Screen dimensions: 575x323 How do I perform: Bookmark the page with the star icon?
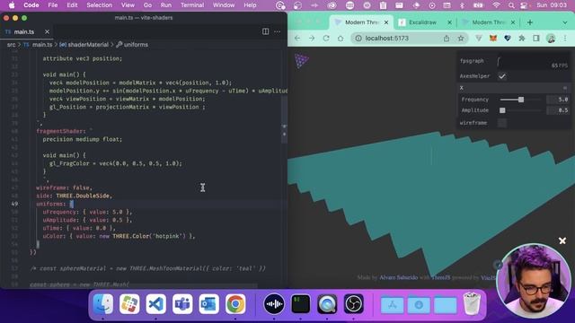click(x=461, y=38)
